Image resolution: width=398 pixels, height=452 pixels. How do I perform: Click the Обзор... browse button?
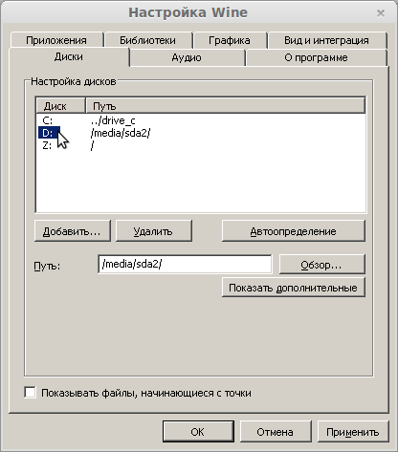(x=322, y=264)
